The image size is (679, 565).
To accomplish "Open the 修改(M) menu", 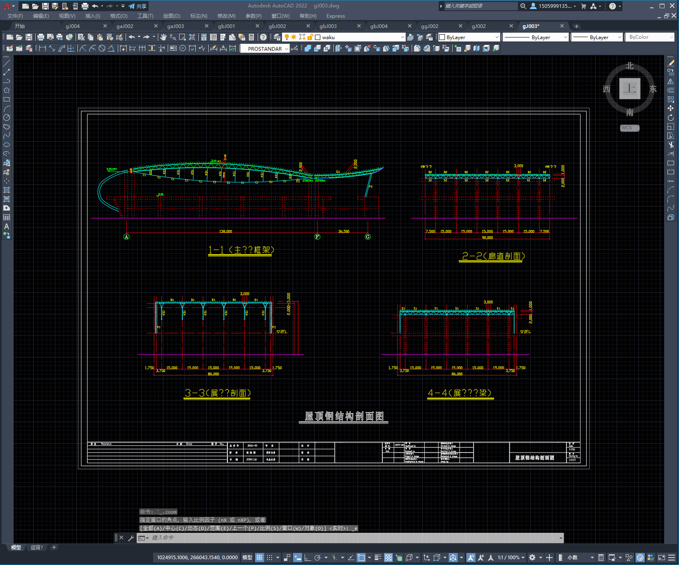I will click(x=226, y=16).
